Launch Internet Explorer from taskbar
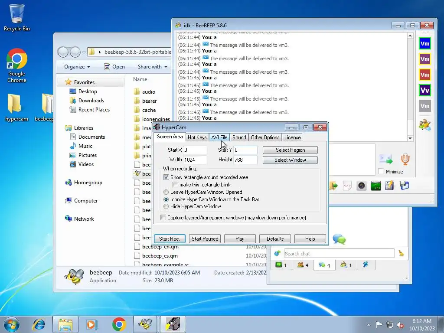Viewport: 444px width, 333px height. click(x=39, y=324)
